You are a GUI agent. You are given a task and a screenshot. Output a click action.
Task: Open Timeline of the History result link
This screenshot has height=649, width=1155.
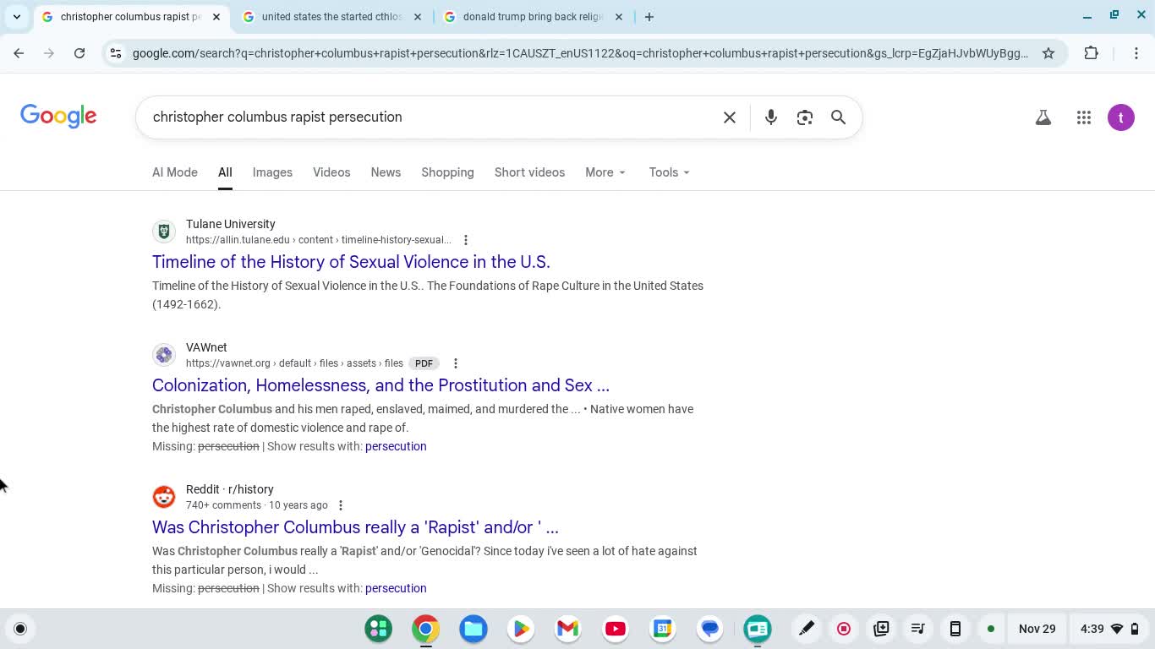pos(351,262)
